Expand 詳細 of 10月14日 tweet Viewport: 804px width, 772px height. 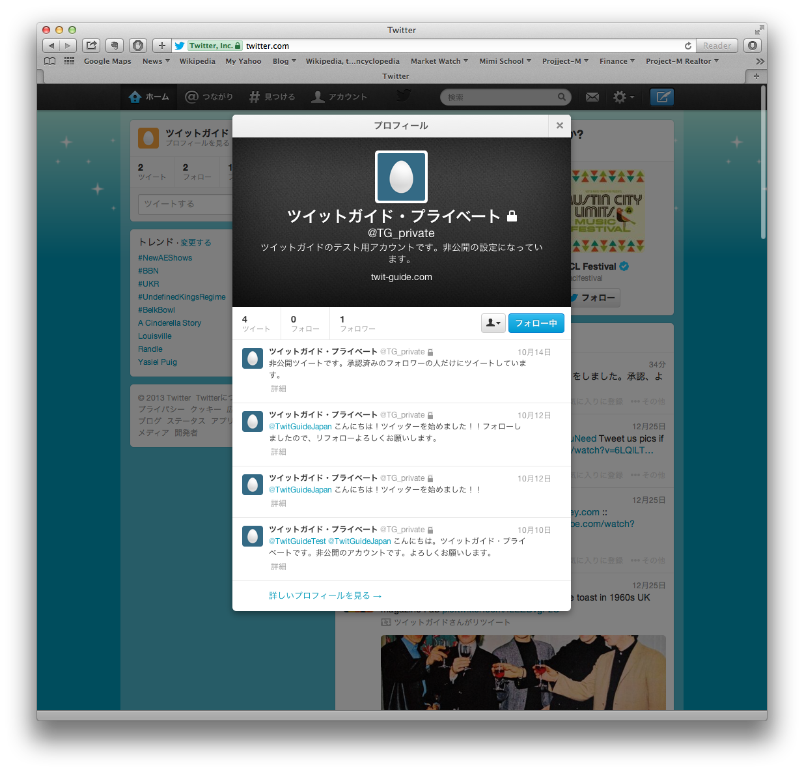(279, 389)
